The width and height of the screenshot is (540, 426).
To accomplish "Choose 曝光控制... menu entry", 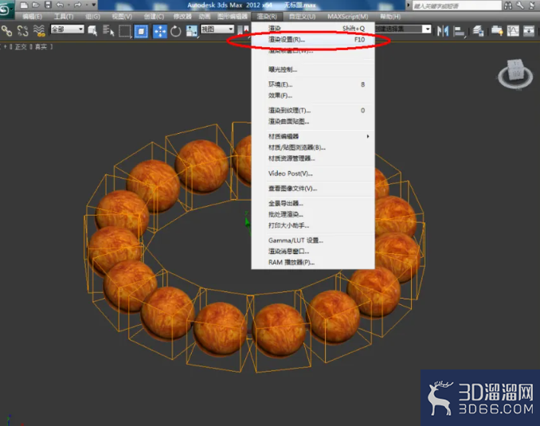I will pos(313,69).
